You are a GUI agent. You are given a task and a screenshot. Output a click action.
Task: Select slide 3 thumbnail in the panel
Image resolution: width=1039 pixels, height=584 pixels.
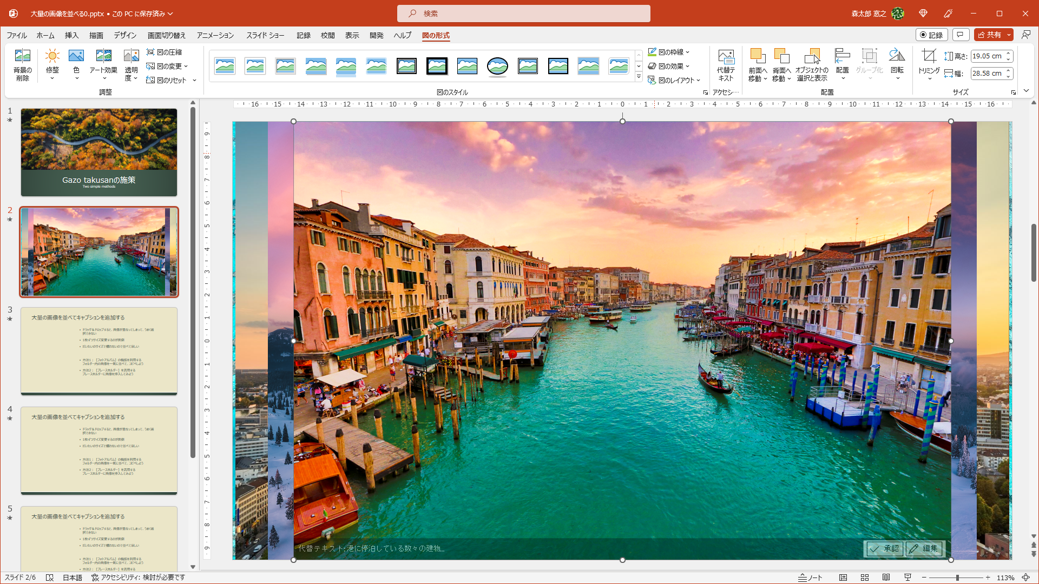[x=99, y=351]
